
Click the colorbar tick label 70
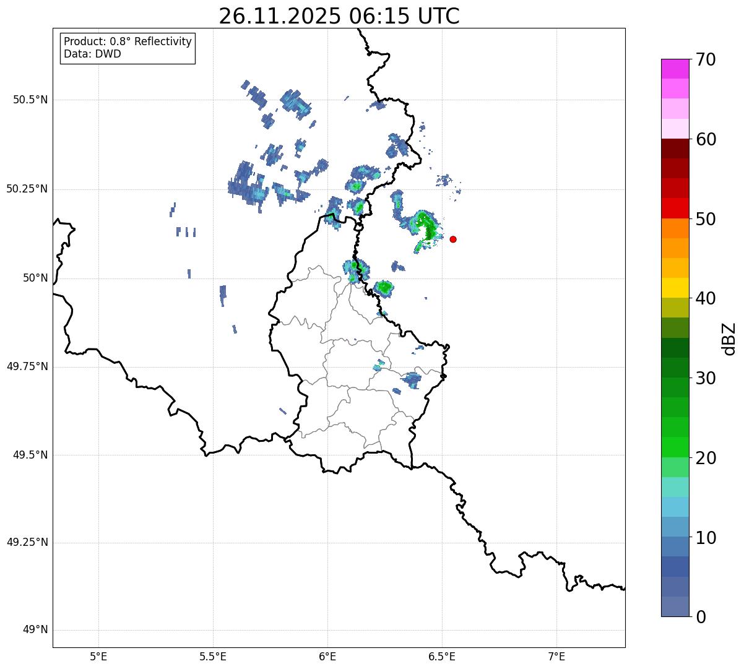click(x=705, y=59)
